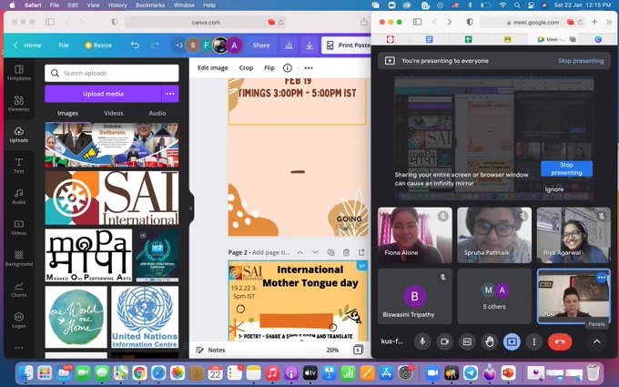The width and height of the screenshot is (619, 387).
Task: Open Zoom app from the Dock
Action: click(x=432, y=372)
